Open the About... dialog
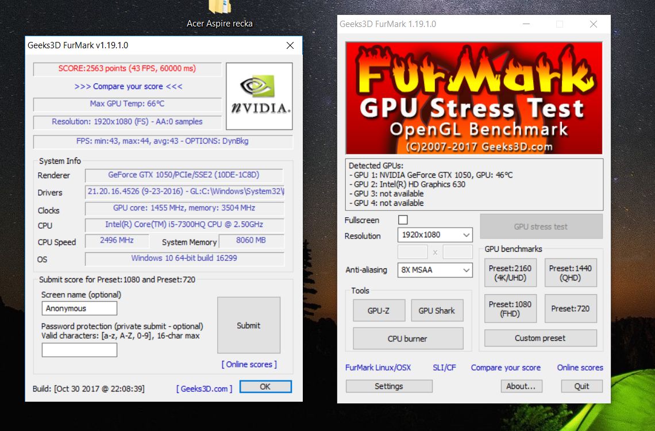655x431 pixels. [521, 386]
